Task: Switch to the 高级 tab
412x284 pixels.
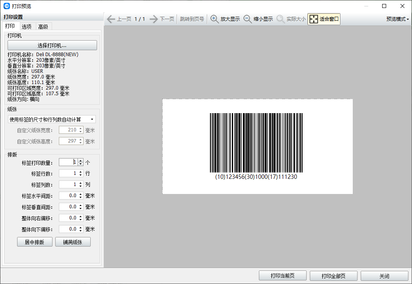Action: (43, 27)
